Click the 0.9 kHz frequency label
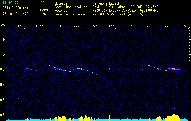 tap(2, 70)
